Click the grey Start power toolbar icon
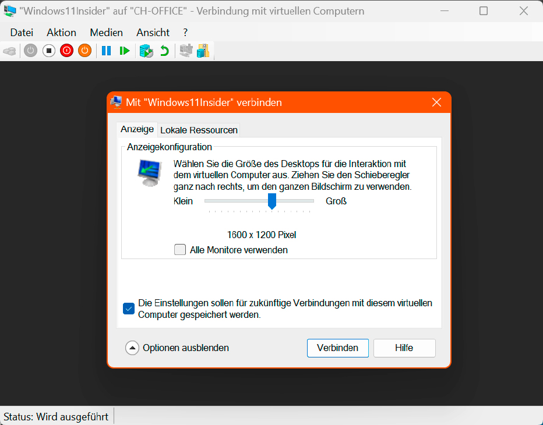The width and height of the screenshot is (543, 425). [x=30, y=51]
